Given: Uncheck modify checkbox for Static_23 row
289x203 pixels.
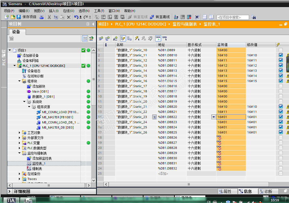Looking at the screenshot, I should (x=281, y=117).
